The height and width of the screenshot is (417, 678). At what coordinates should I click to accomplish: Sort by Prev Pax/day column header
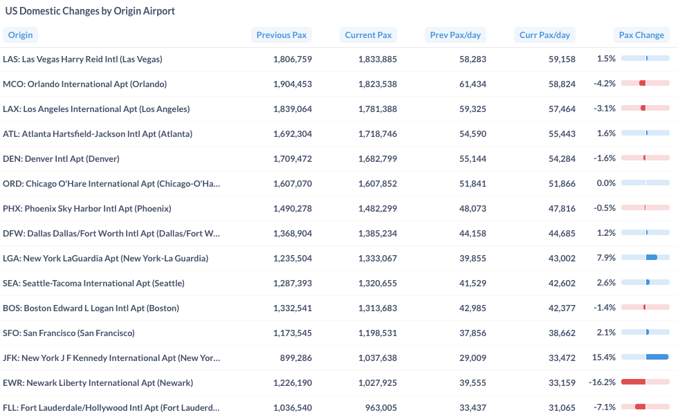click(455, 35)
